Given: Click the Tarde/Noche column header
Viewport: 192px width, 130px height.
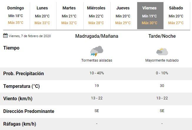Looking at the screenshot, I should pyautogui.click(x=162, y=36).
